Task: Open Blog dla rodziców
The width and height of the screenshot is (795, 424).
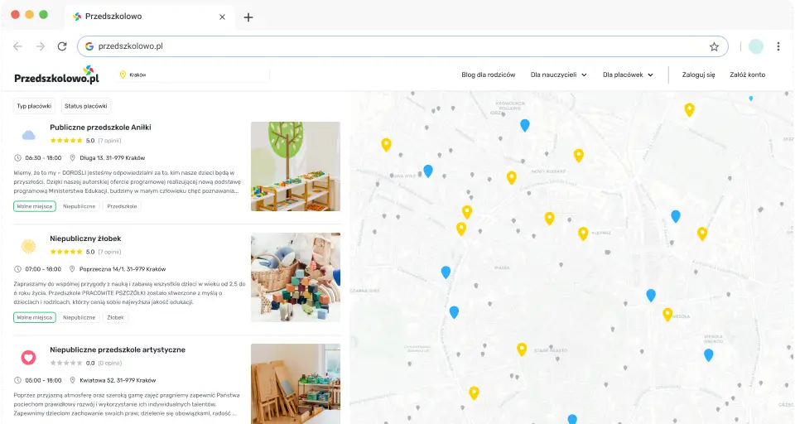Action: [488, 75]
